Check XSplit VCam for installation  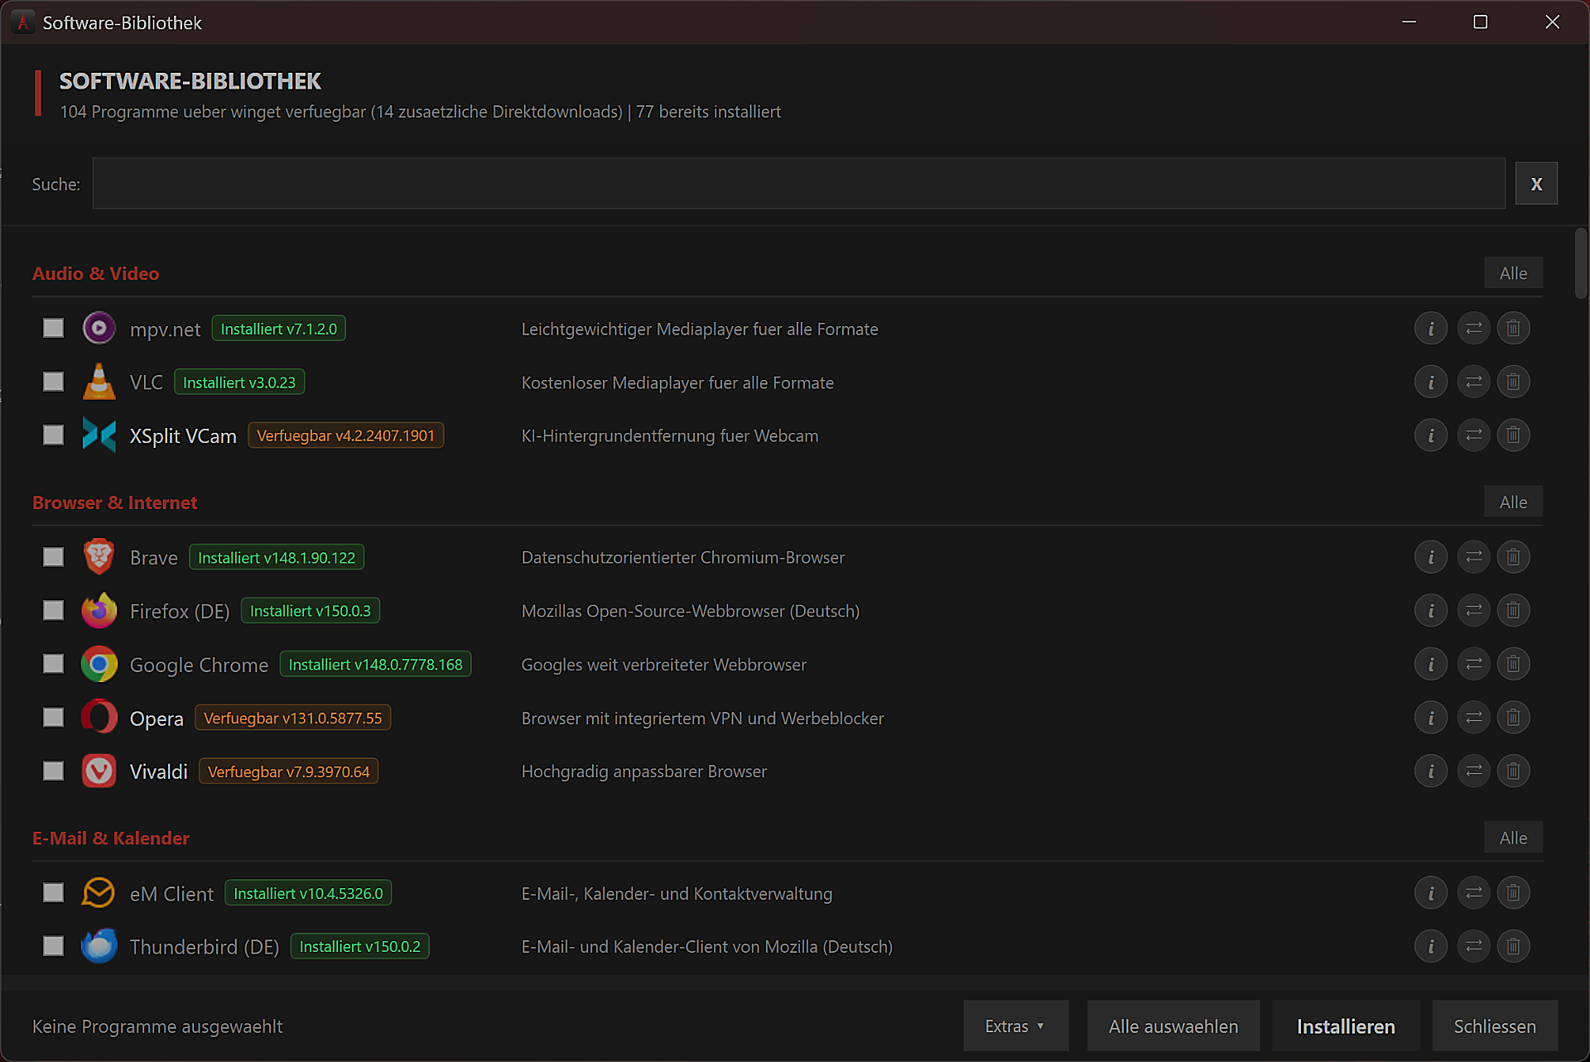pos(53,435)
